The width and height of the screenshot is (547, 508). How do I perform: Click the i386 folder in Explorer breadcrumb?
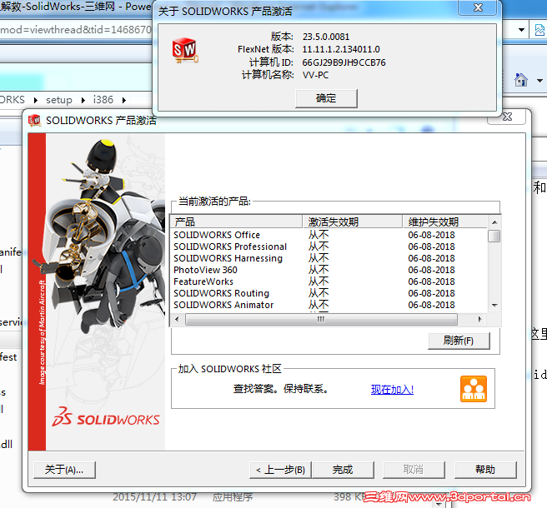pos(103,100)
